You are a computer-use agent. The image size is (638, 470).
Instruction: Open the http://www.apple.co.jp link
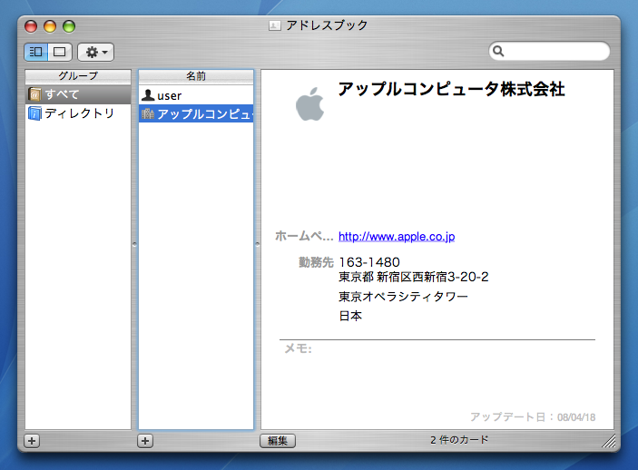click(x=397, y=237)
